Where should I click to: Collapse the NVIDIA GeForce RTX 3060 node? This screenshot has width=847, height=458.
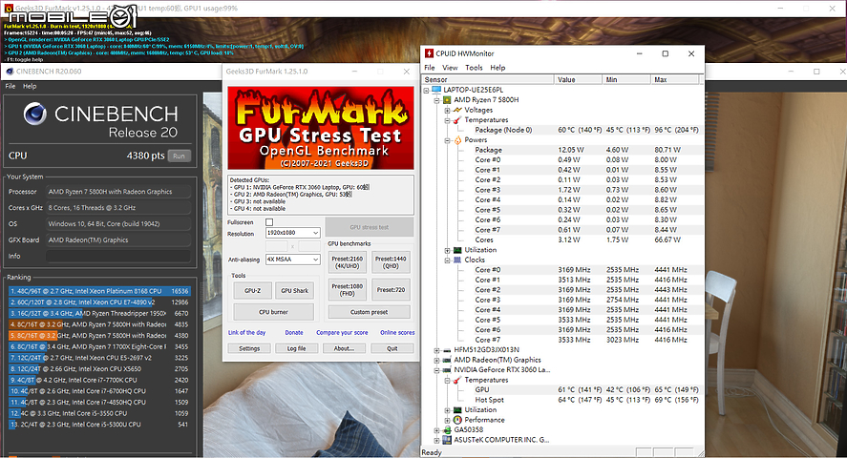(436, 370)
